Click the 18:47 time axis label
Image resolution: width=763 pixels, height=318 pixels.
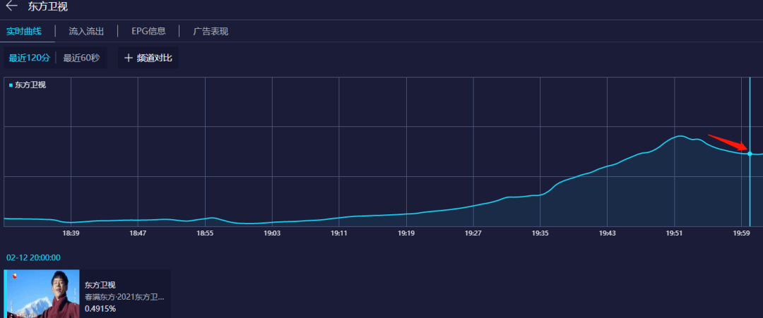138,233
